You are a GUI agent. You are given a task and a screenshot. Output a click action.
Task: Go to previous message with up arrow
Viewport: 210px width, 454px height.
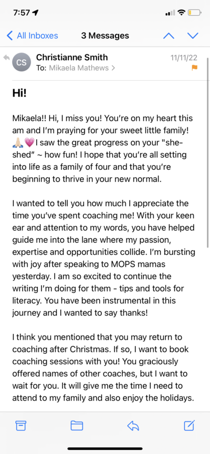(x=169, y=36)
